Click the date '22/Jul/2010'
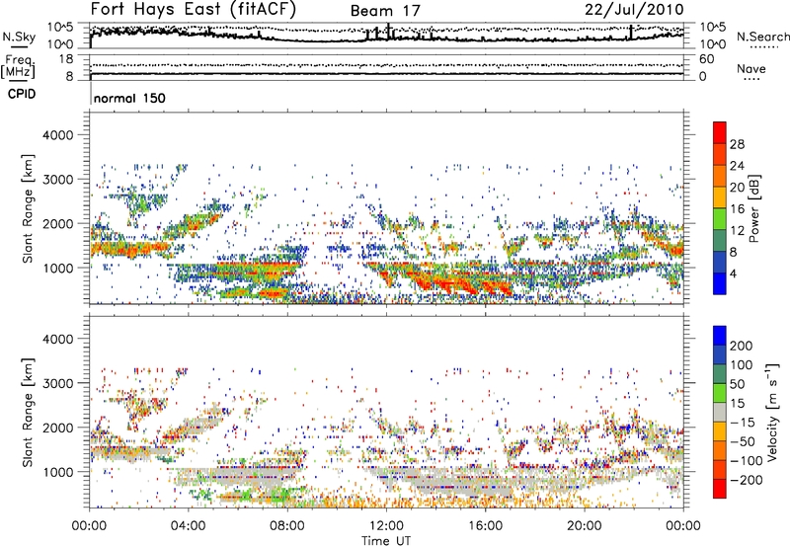The width and height of the screenshot is (790, 547). 634,10
